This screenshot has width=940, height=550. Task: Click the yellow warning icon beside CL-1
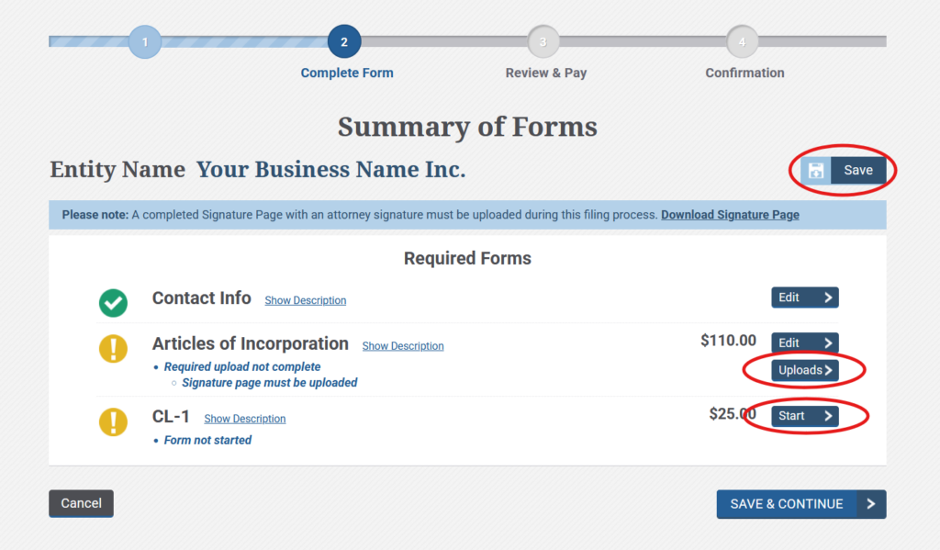[113, 422]
